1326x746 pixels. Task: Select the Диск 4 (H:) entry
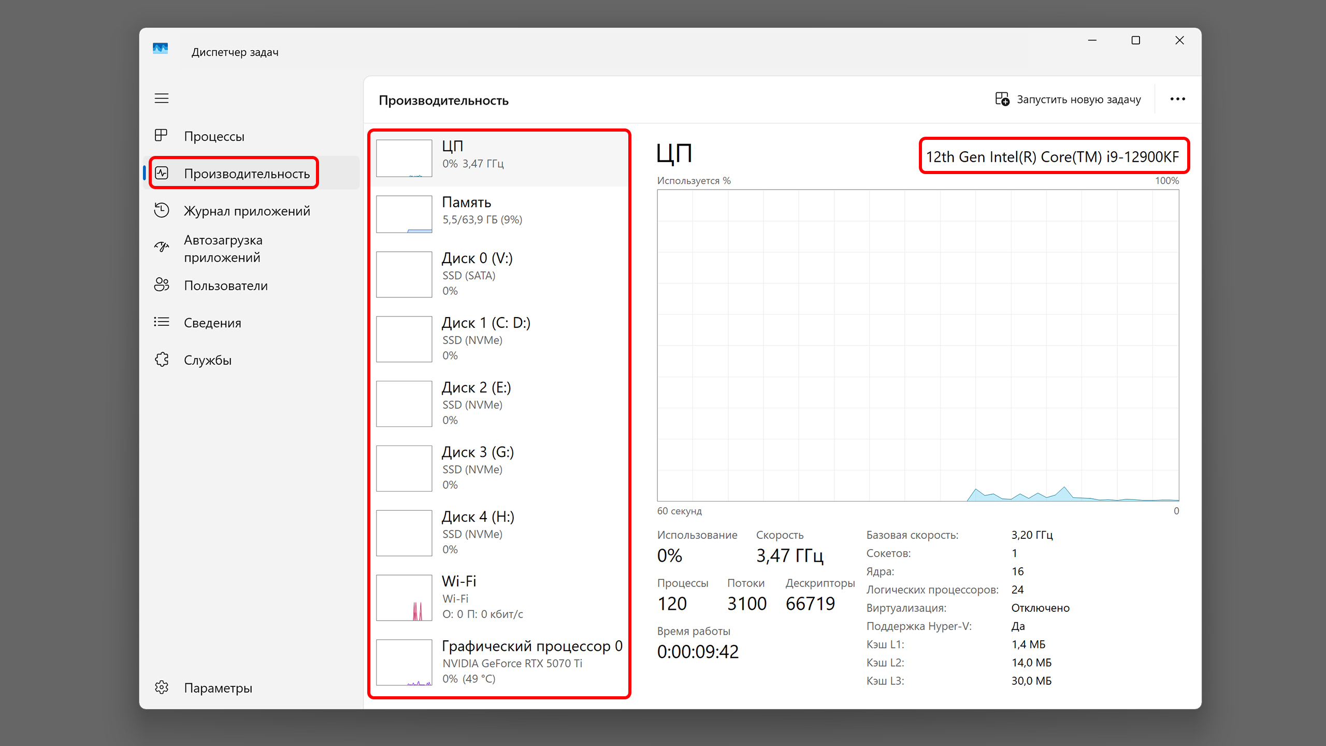click(499, 534)
